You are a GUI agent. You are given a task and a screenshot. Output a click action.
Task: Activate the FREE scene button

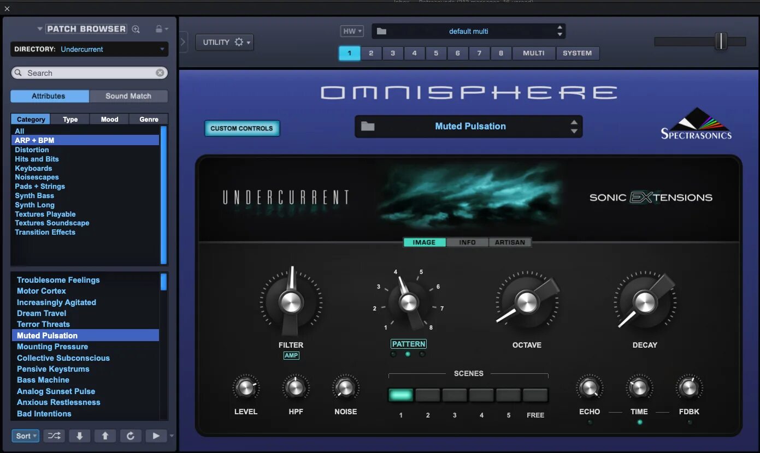(x=535, y=395)
